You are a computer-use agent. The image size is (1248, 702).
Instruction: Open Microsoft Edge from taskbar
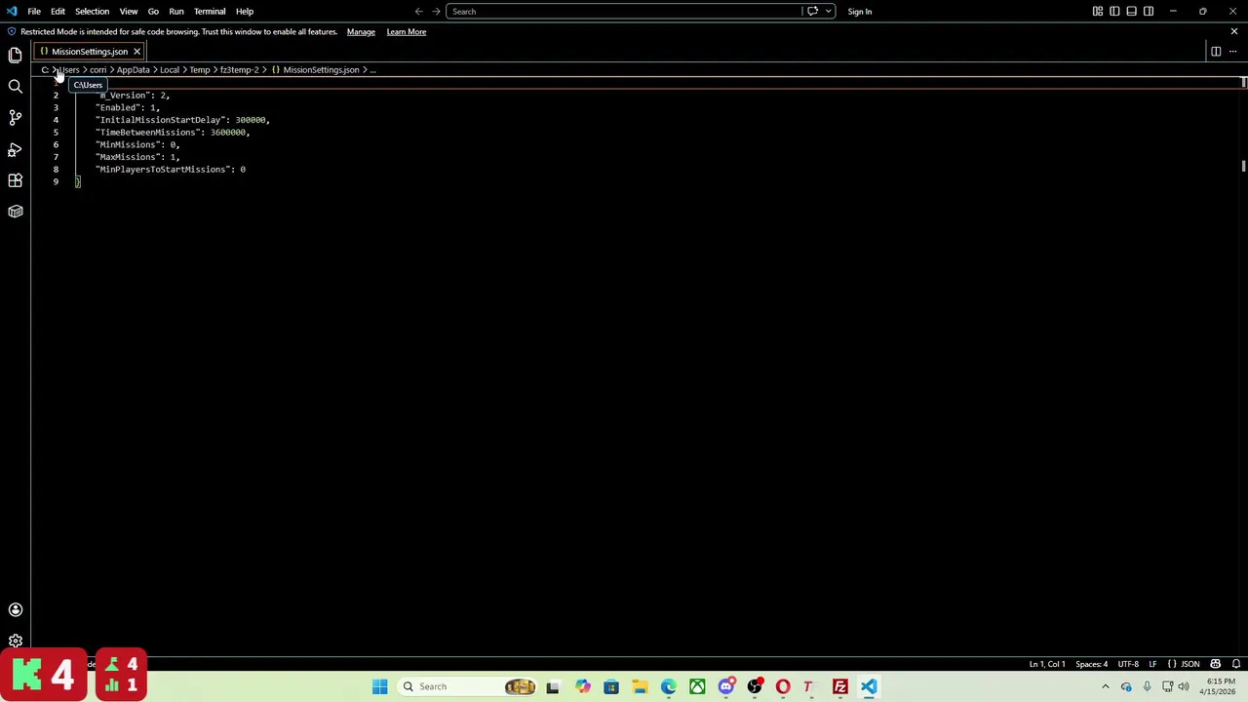pos(668,686)
